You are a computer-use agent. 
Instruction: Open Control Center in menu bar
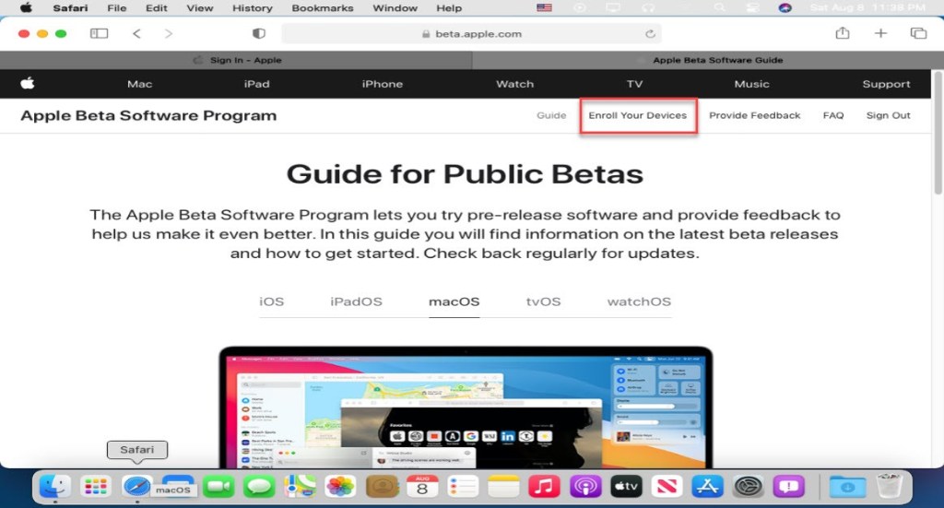pos(752,7)
